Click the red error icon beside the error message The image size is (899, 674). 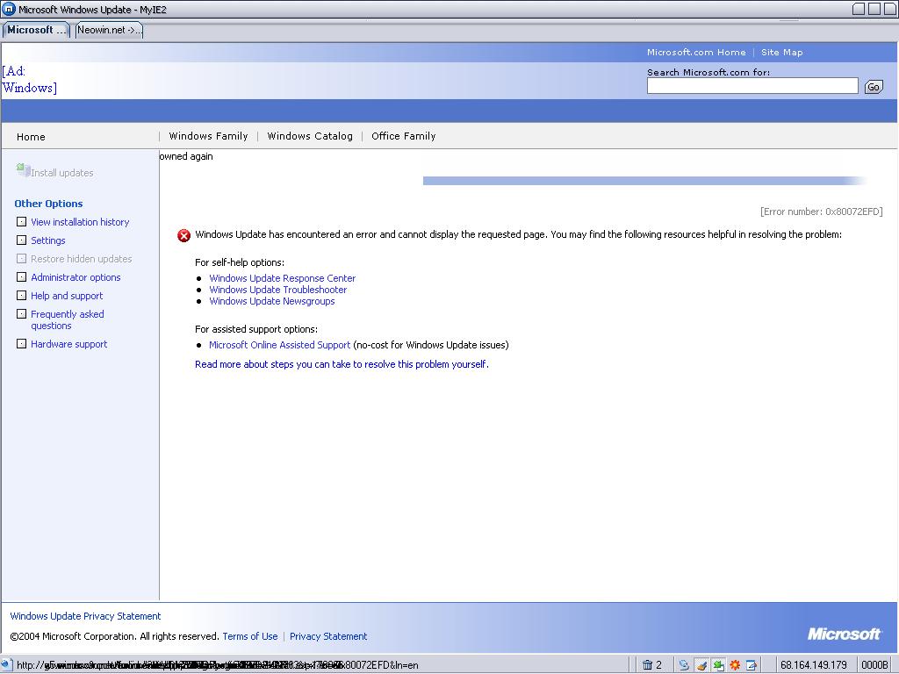pos(183,235)
